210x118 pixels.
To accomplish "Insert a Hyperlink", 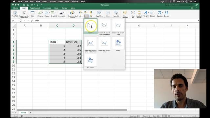I will [x=116, y=14].
